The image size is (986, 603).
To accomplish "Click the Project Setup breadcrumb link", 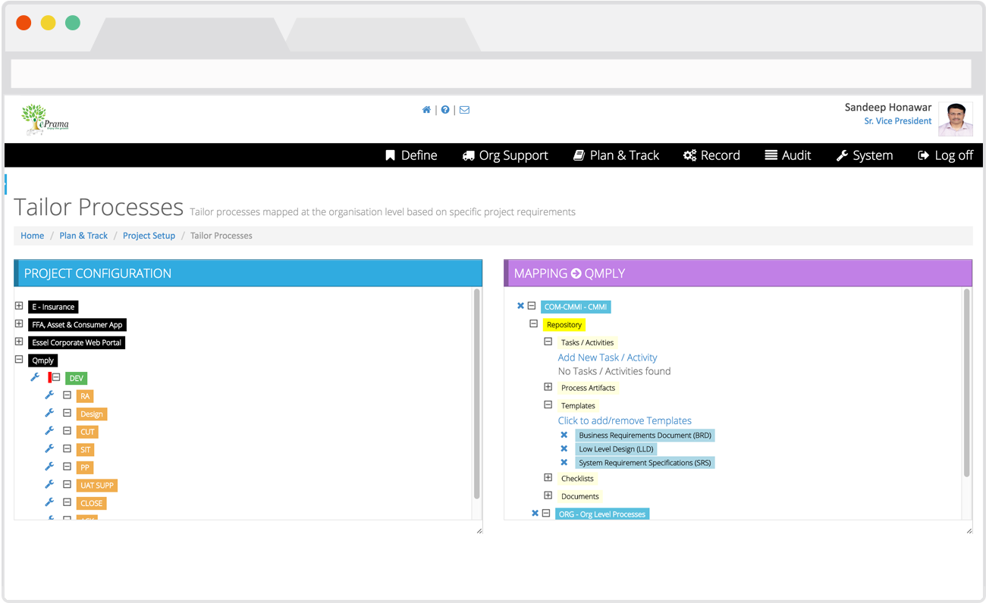I will coord(149,236).
